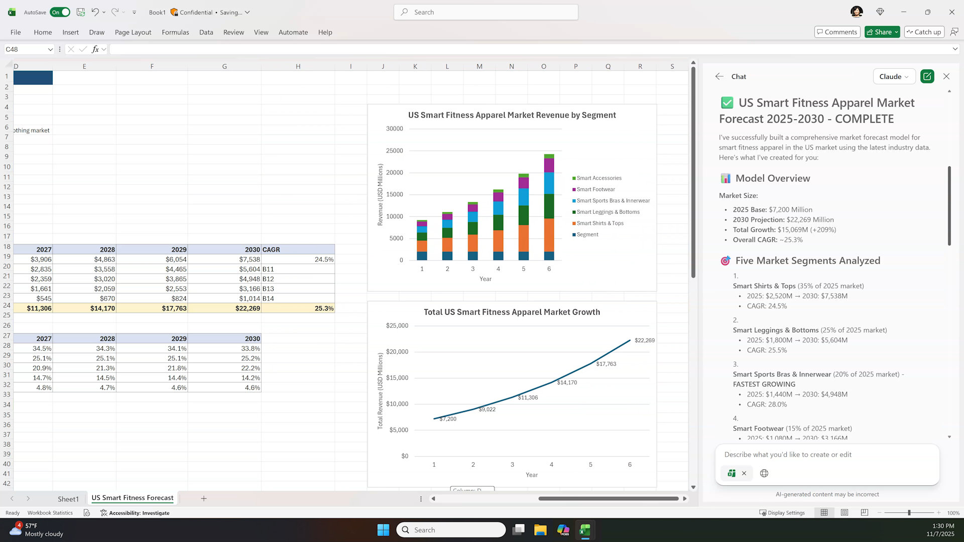This screenshot has width=964, height=542.
Task: Remove the attached Excel context from chat
Action: [745, 473]
